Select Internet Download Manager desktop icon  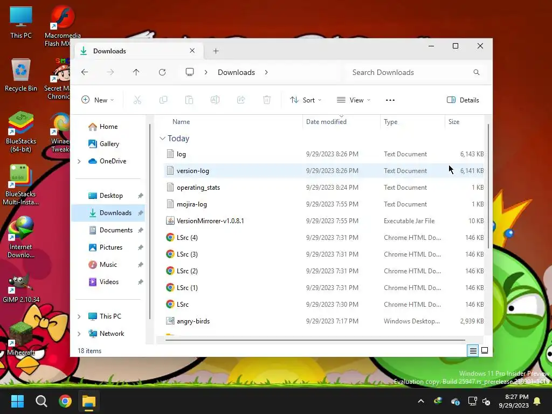pyautogui.click(x=21, y=237)
